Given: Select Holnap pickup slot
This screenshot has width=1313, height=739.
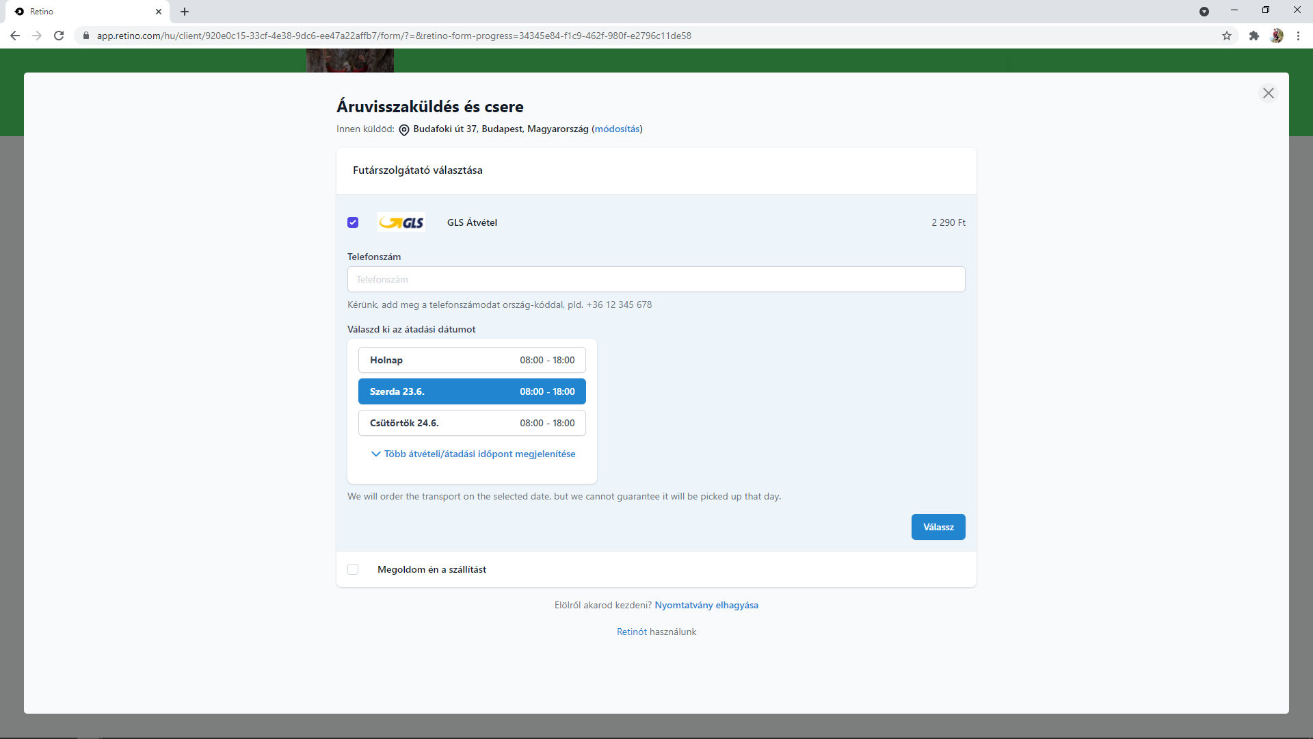Looking at the screenshot, I should tap(472, 360).
